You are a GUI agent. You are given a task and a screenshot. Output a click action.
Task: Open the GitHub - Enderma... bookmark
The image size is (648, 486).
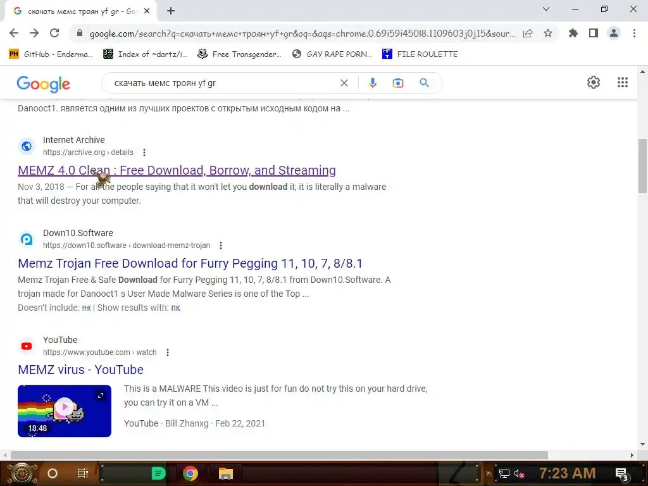click(51, 54)
